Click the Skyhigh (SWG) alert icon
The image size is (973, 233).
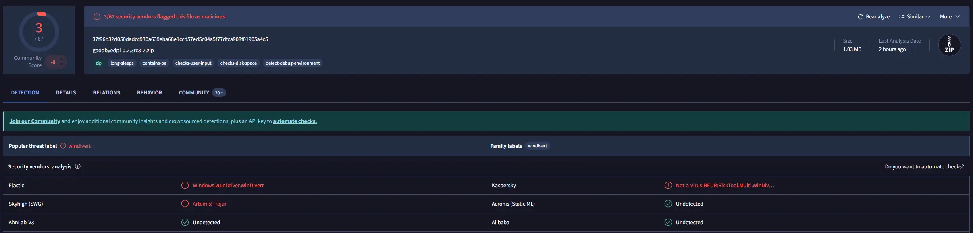[x=185, y=204]
